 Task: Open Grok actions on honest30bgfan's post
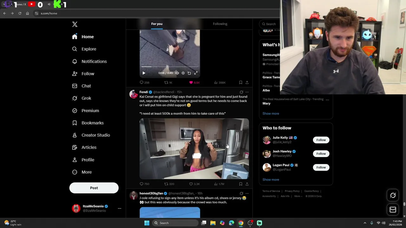[241, 193]
